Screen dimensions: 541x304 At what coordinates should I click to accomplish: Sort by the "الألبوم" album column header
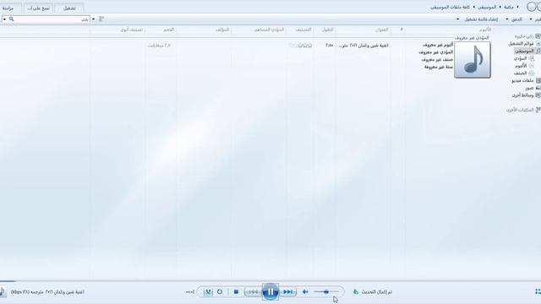click(484, 30)
